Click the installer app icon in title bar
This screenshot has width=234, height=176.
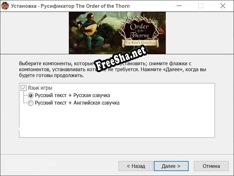(5, 6)
